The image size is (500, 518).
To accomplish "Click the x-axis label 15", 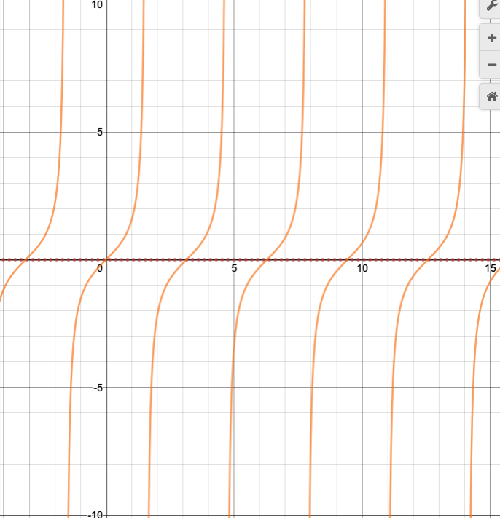I will click(x=491, y=270).
